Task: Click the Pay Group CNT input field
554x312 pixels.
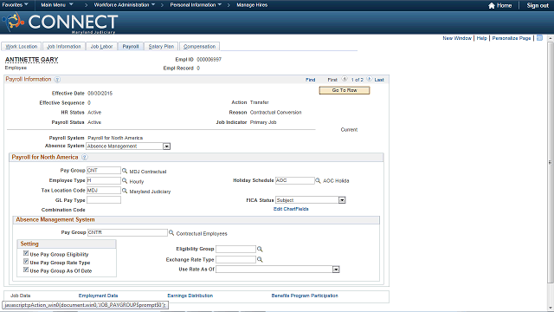Action: coord(104,171)
